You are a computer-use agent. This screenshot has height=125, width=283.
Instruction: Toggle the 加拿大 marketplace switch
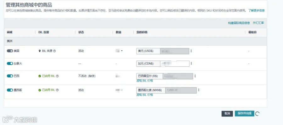click(10, 63)
